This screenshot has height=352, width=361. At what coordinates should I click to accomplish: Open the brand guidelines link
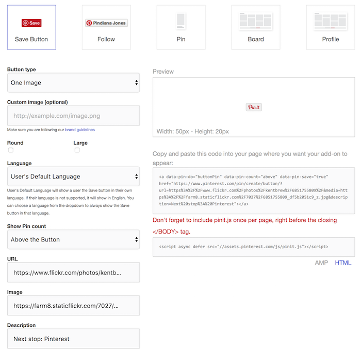click(x=80, y=130)
